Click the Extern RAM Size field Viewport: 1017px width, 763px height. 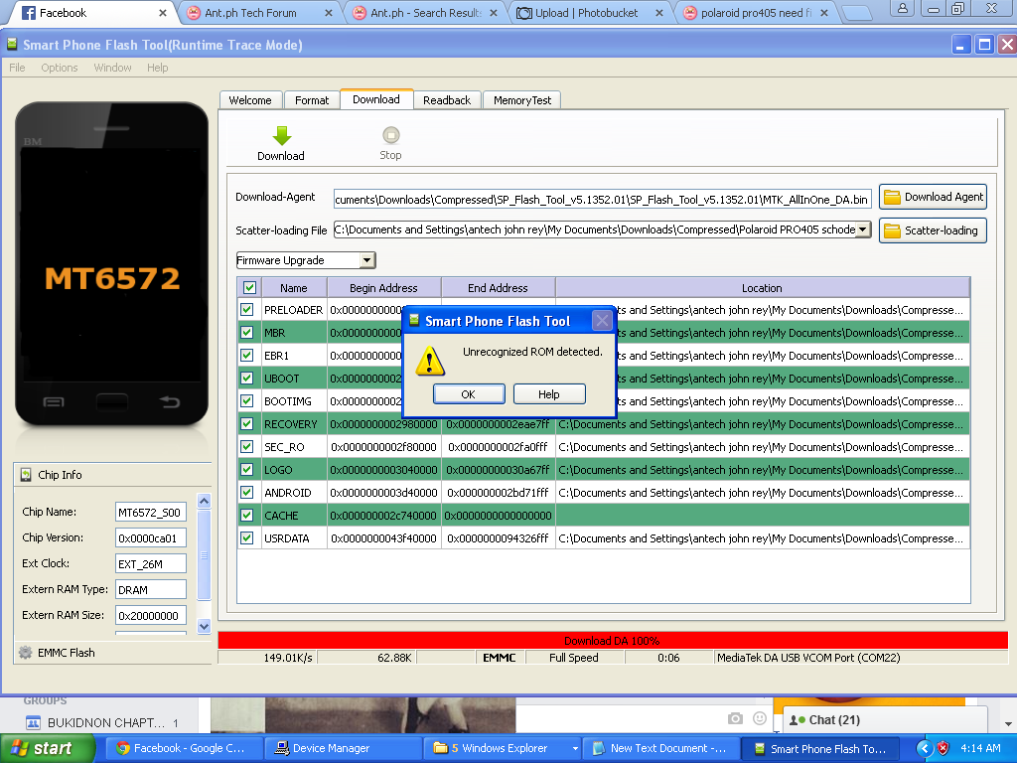click(x=151, y=615)
